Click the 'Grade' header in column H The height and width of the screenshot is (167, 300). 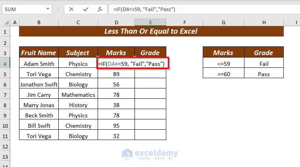pos(264,52)
